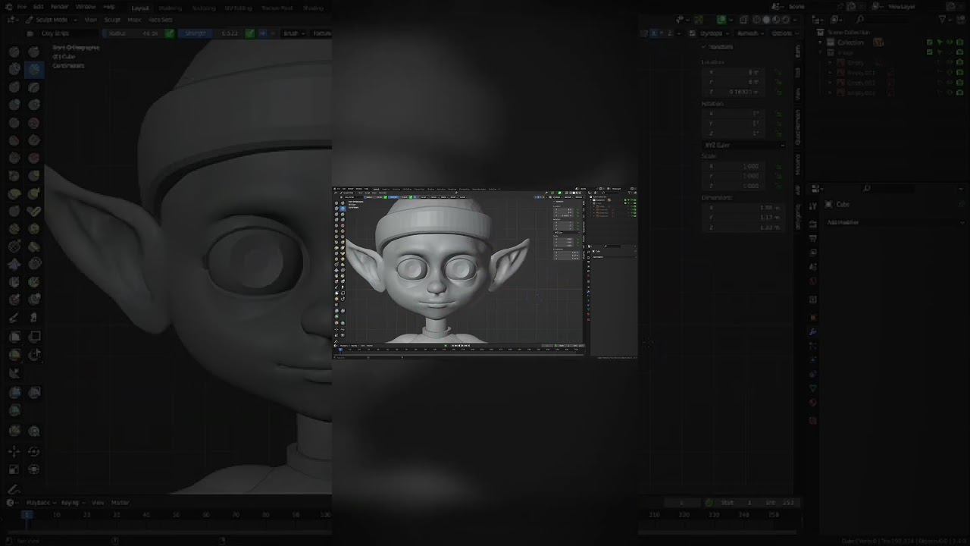Image resolution: width=970 pixels, height=546 pixels.
Task: Open the File menu
Action: (21, 7)
